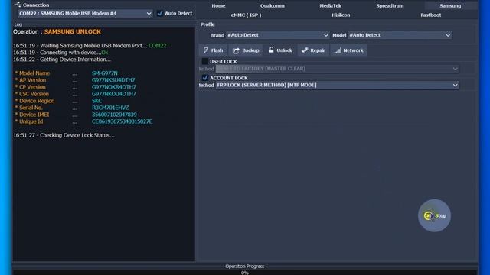Click the Log panel heading
This screenshot has width=490, height=275.
(x=18, y=24)
